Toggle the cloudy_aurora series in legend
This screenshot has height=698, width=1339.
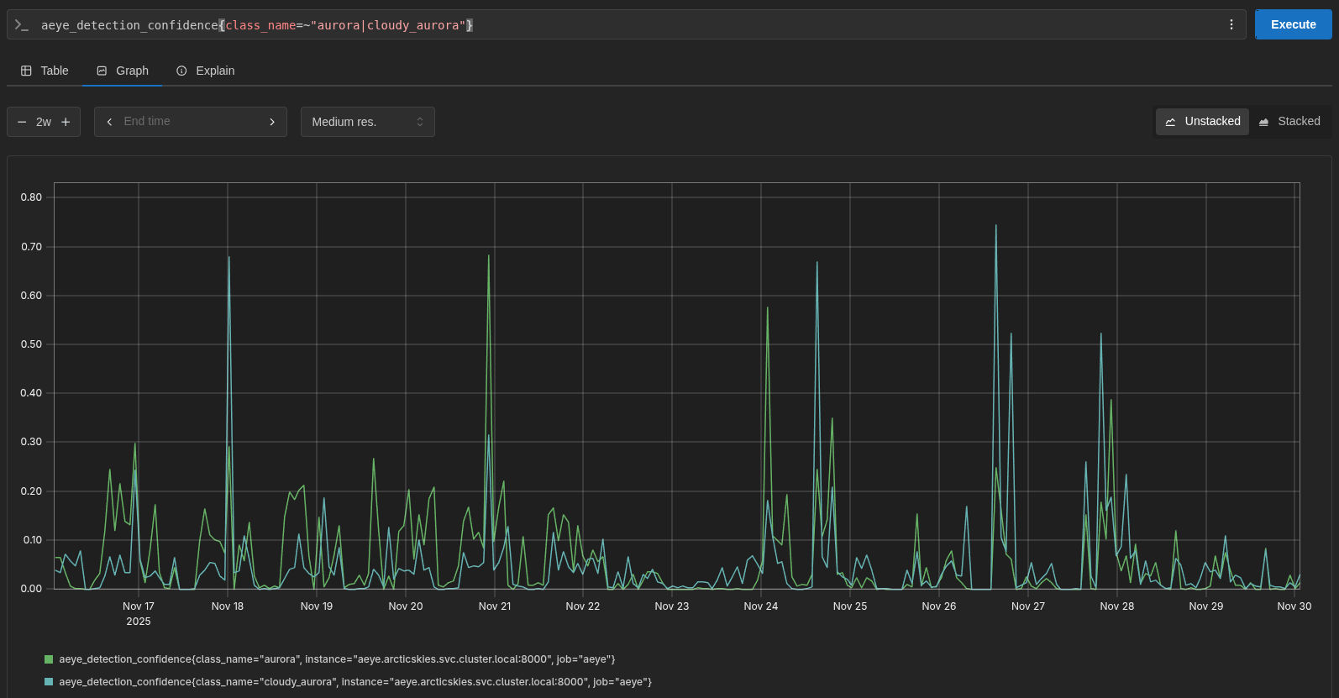354,682
